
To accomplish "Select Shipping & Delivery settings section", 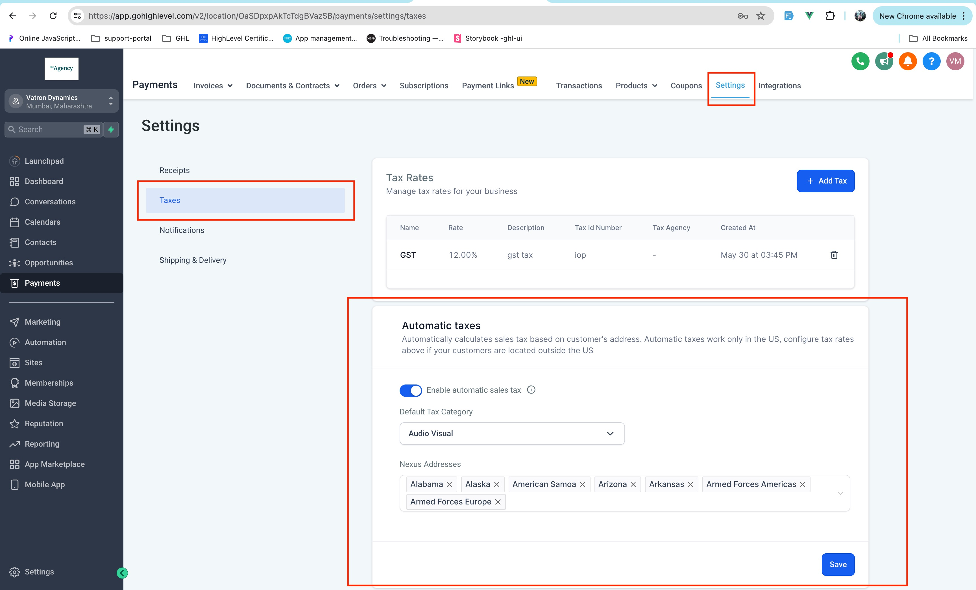I will point(193,260).
